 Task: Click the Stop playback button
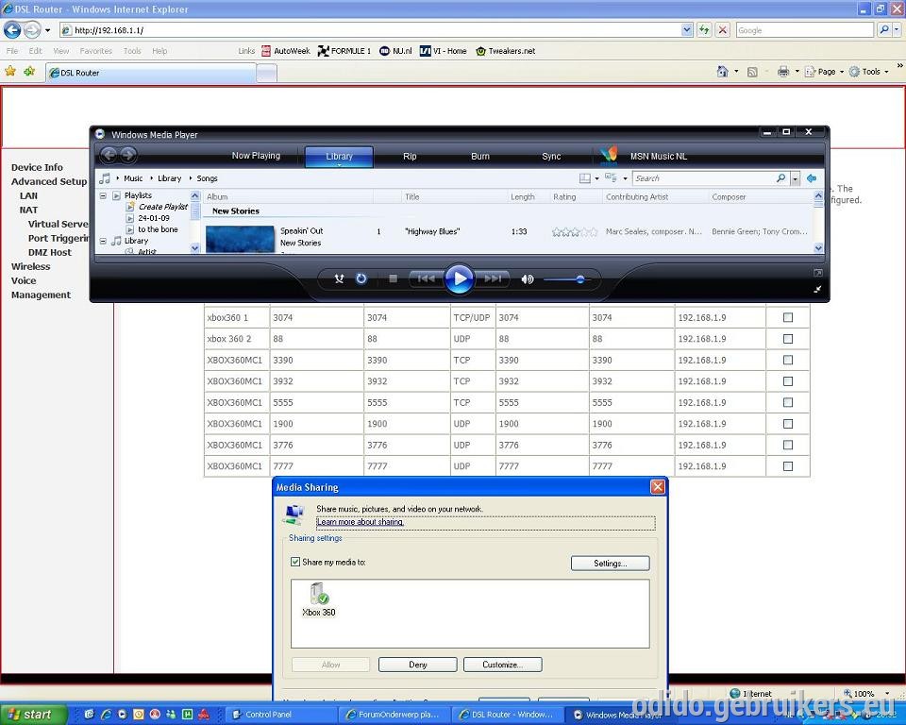tap(393, 279)
